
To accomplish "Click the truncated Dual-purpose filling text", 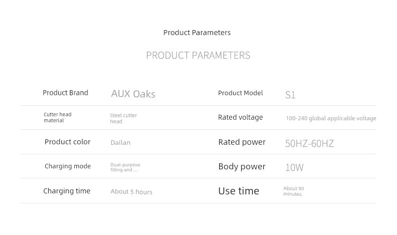I will [x=125, y=167].
